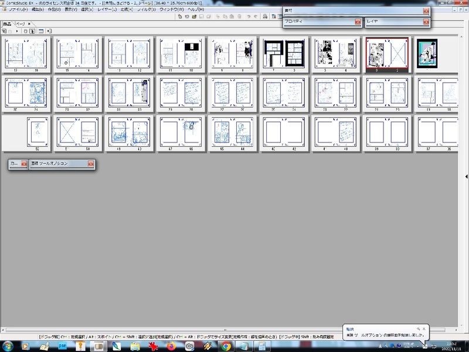The image size is (469, 352).
Task: Select the hand grab tool in sub-toolbar
Action: pos(25,31)
